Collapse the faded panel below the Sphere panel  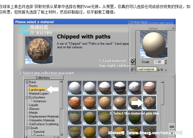[173, 77]
